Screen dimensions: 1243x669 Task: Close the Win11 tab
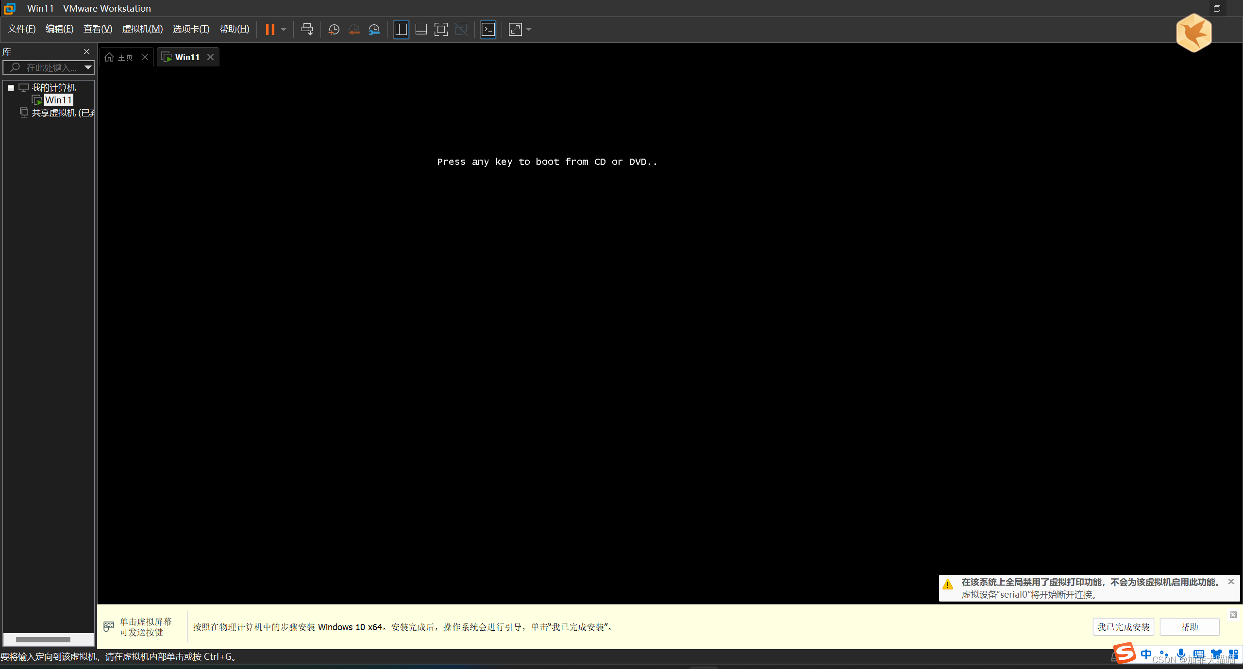pyautogui.click(x=210, y=57)
